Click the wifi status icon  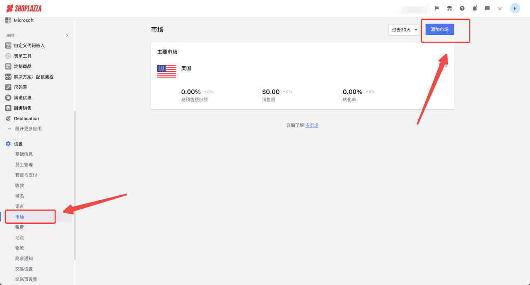[500, 8]
